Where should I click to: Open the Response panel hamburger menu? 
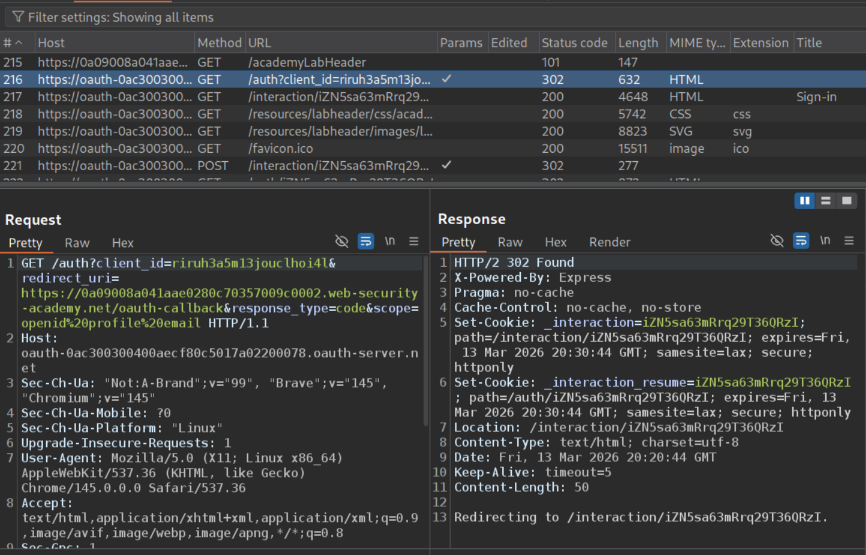849,240
